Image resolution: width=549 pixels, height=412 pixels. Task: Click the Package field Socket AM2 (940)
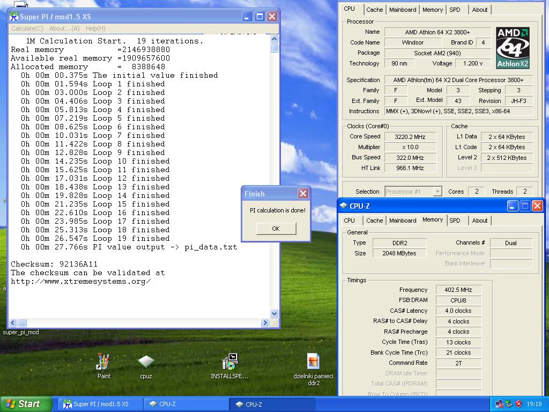437,53
